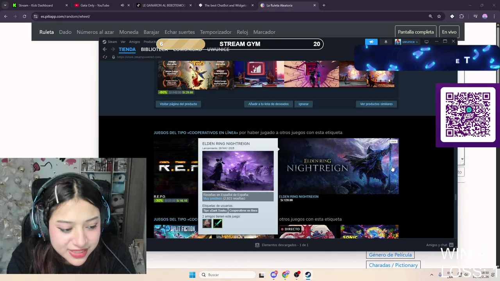Open chevron tab search dropdown in Chrome
The height and width of the screenshot is (281, 500).
[5, 5]
